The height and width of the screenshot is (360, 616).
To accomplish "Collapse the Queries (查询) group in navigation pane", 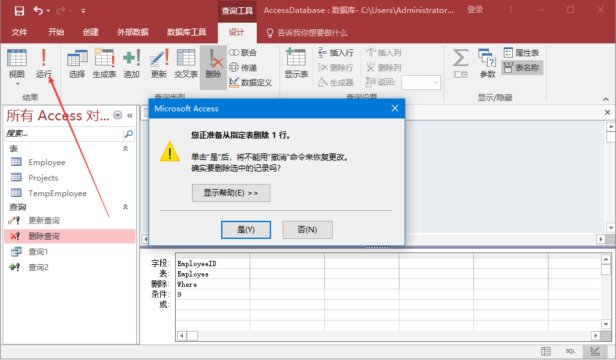I will tap(126, 207).
